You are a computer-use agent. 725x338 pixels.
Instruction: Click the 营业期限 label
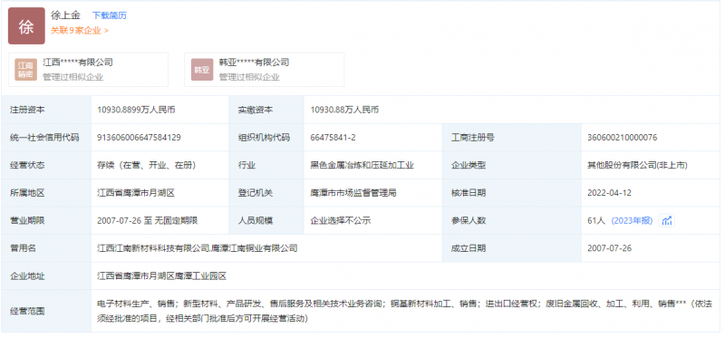click(x=27, y=221)
